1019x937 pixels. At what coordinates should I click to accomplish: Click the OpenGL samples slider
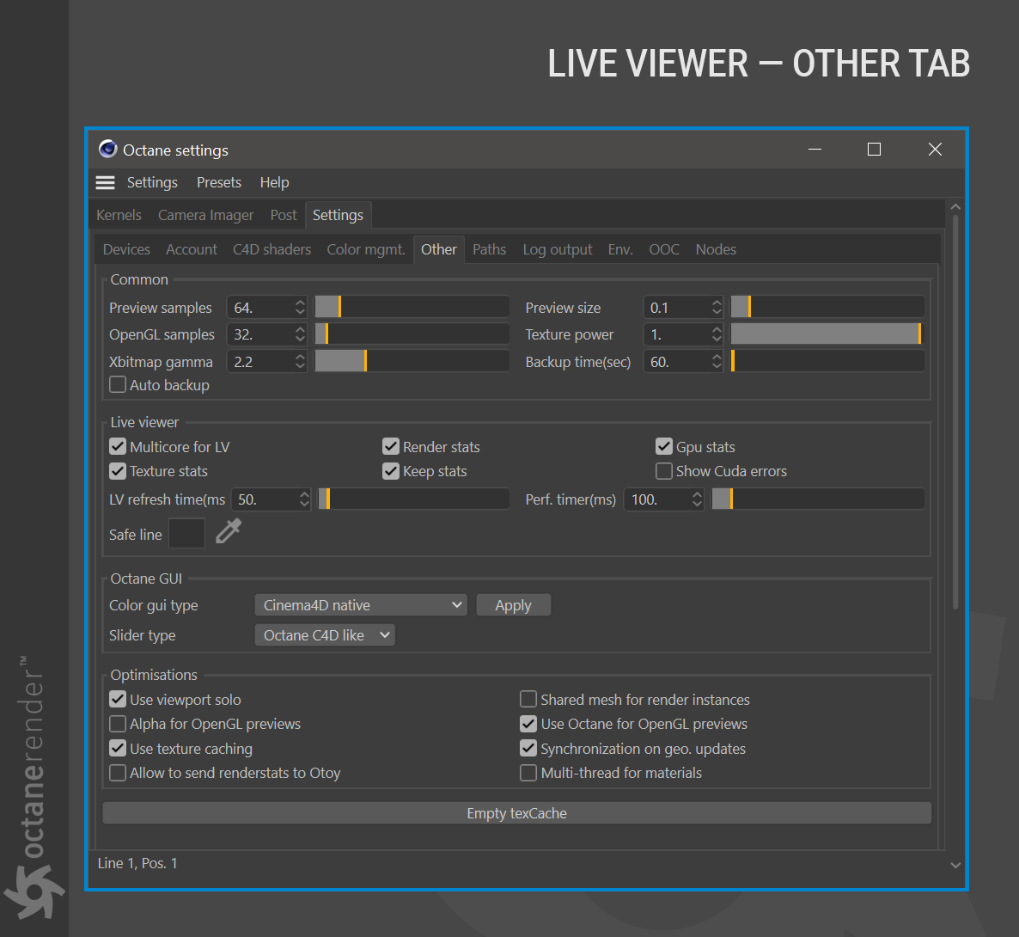tap(412, 334)
